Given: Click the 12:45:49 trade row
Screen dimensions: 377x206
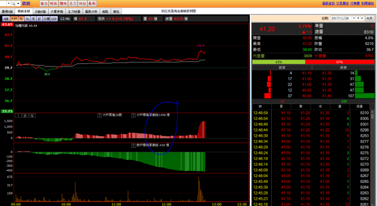Looking at the screenshot, I should (312, 181).
